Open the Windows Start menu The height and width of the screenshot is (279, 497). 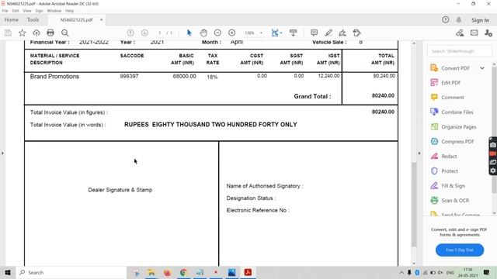pos(8,272)
